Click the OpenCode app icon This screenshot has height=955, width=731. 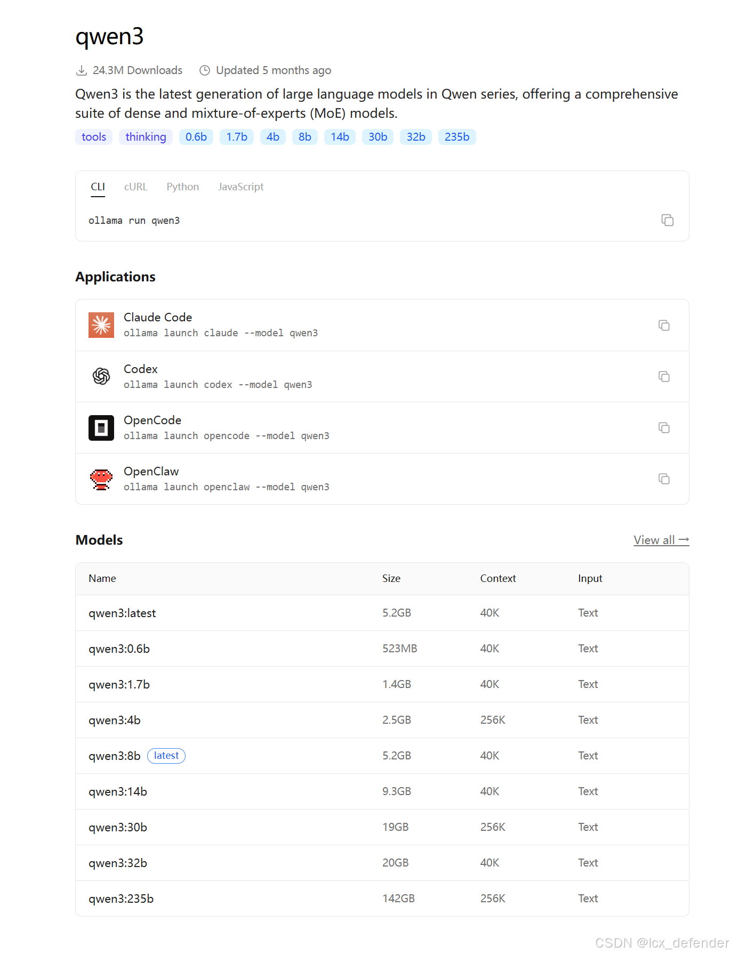[101, 427]
